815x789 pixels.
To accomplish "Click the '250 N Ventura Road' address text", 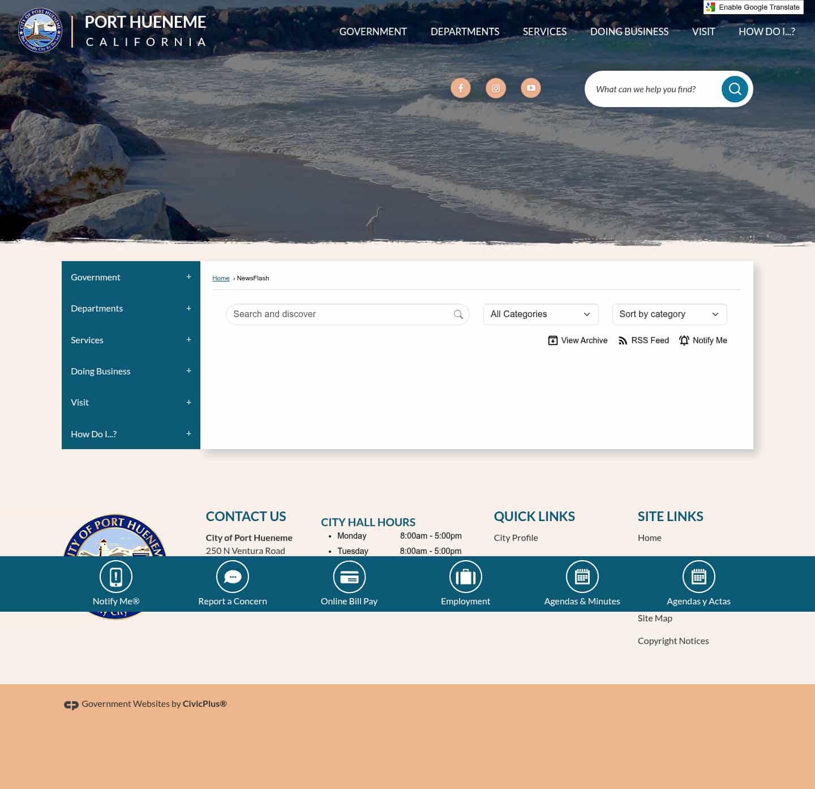I will click(x=246, y=551).
